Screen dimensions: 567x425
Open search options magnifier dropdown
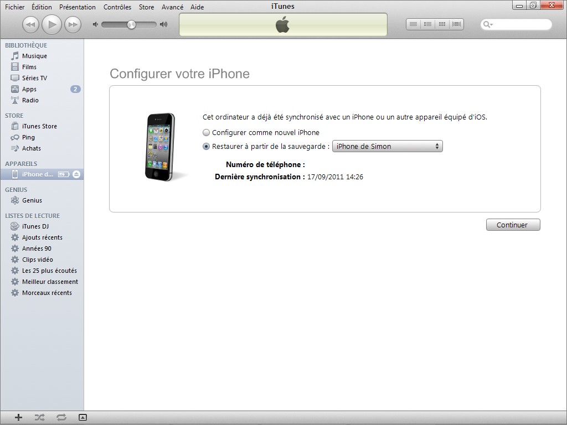[488, 25]
